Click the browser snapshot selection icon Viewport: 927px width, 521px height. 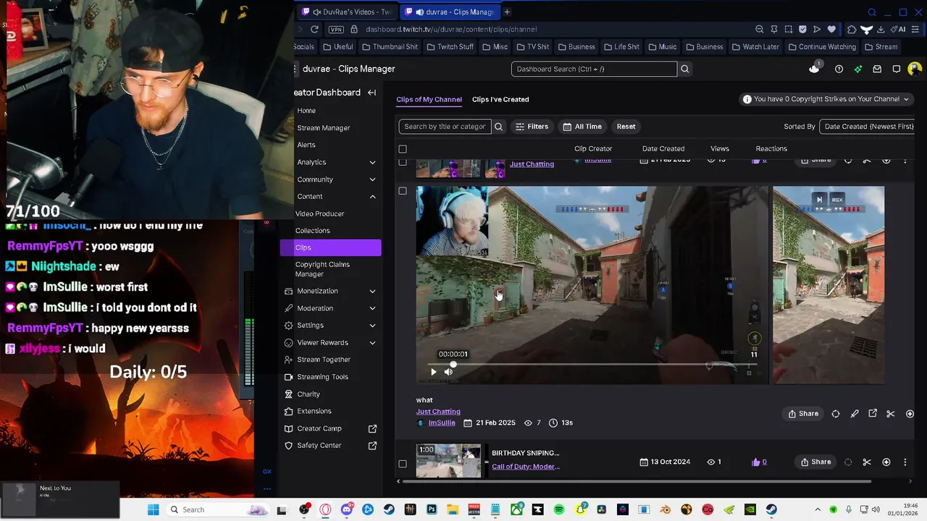click(x=788, y=29)
